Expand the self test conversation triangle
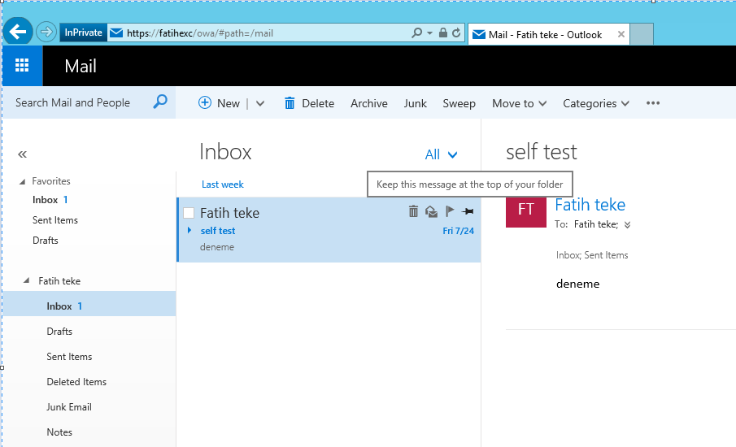 [189, 230]
